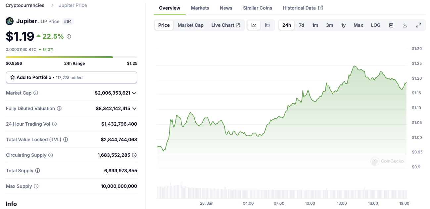This screenshot has height=209, width=430.
Task: Switch to the Markets tab
Action: pos(200,8)
